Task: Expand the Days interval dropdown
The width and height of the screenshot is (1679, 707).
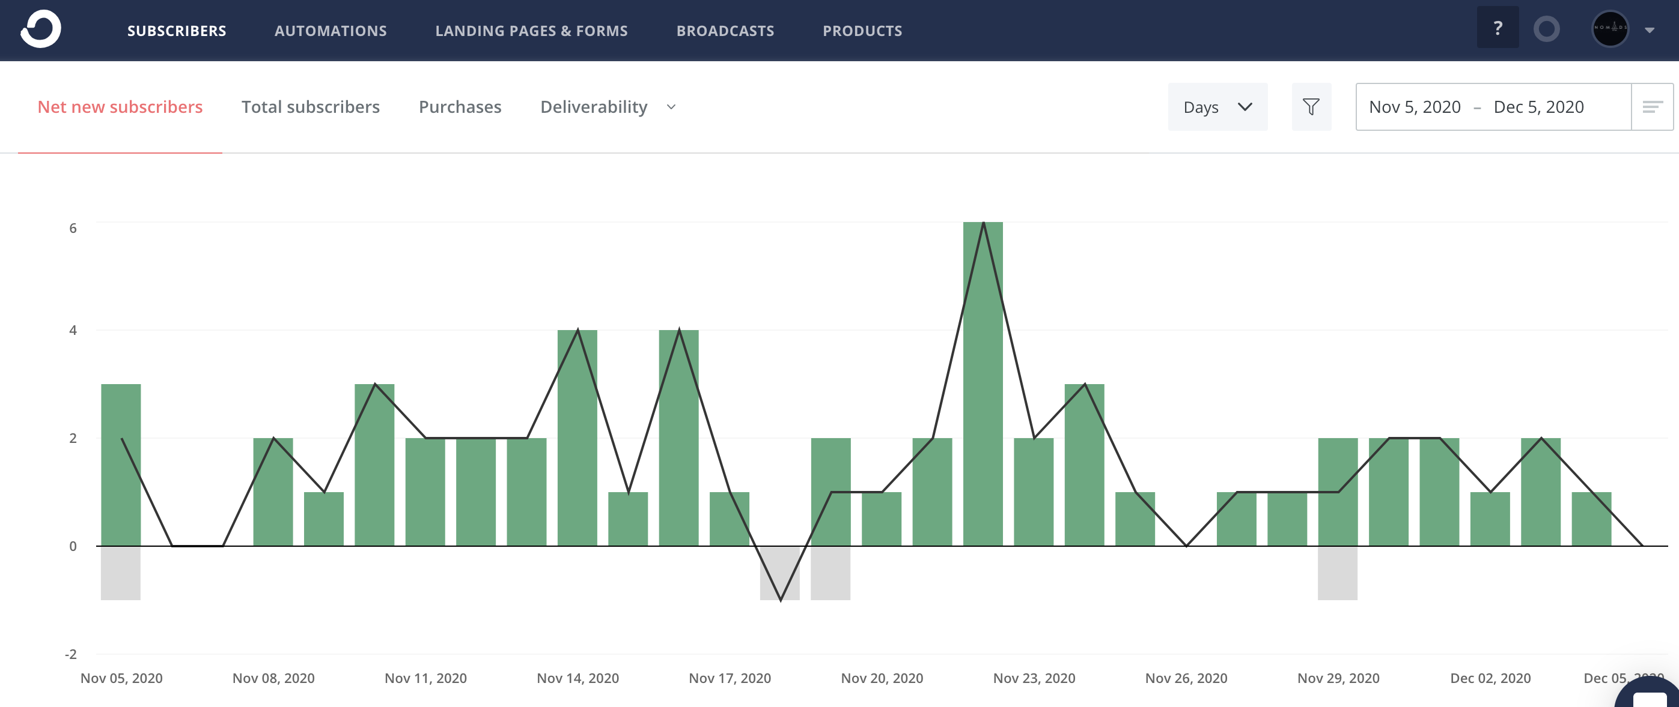Action: (1217, 106)
